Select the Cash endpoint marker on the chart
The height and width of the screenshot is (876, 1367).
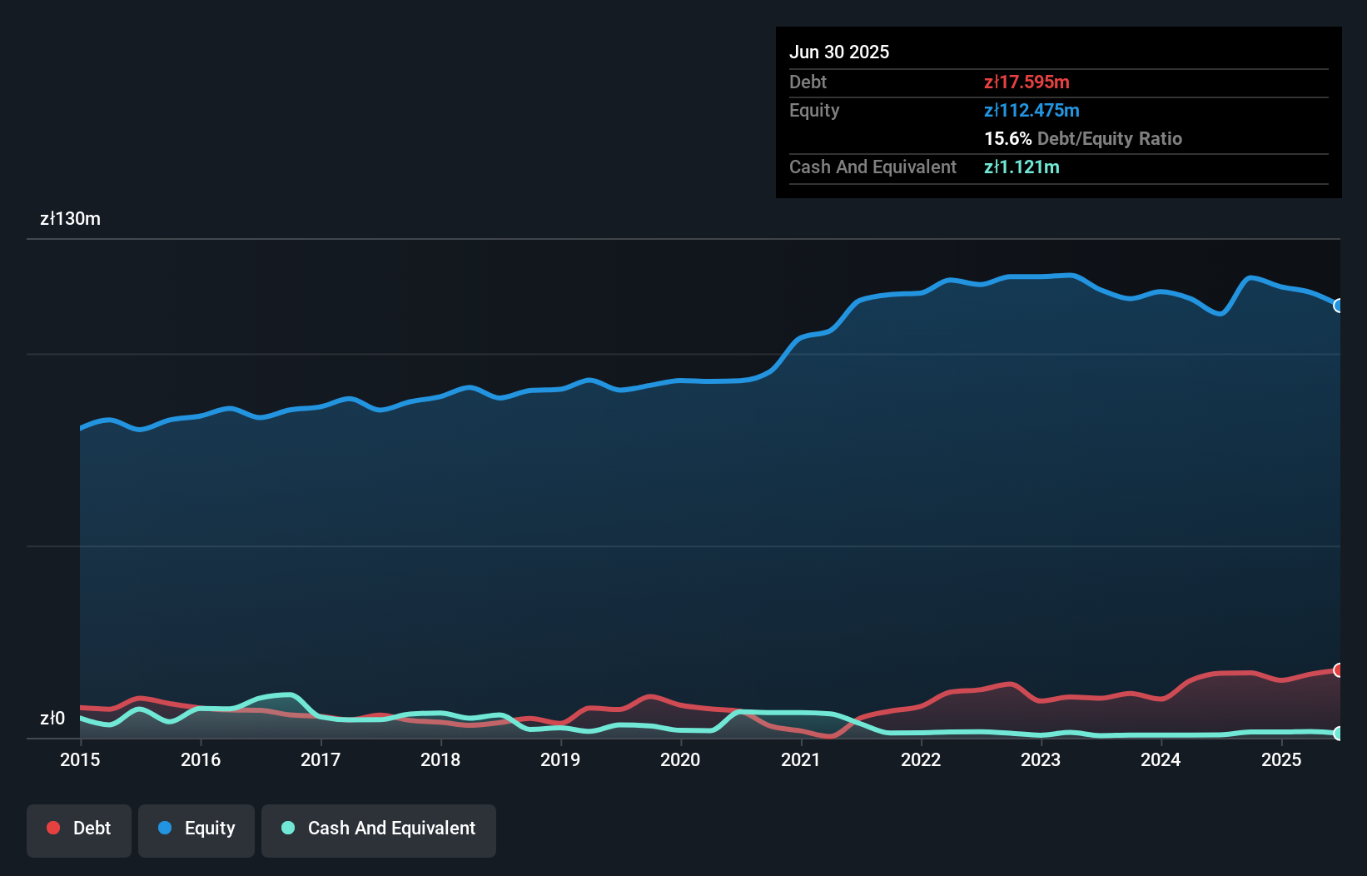click(x=1338, y=734)
